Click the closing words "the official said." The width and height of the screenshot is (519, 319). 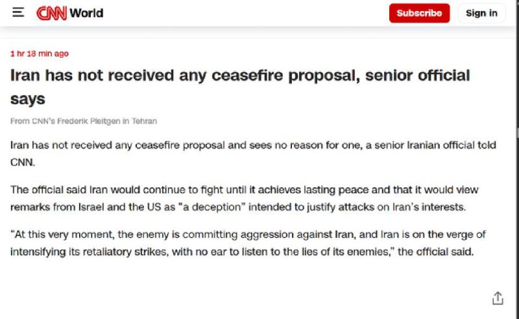[x=435, y=252]
